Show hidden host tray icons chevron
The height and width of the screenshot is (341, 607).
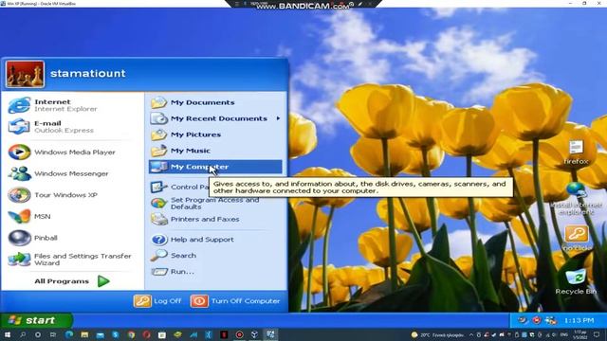click(471, 334)
